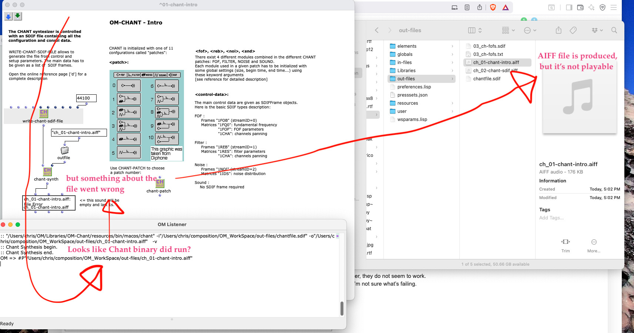Select the file ch_02-chant-sdif.aiff
This screenshot has width=634, height=333.
497,71
